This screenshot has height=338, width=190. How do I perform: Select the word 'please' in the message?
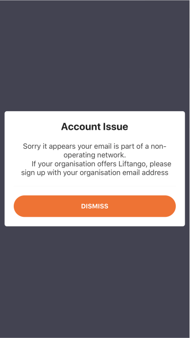[161, 164]
